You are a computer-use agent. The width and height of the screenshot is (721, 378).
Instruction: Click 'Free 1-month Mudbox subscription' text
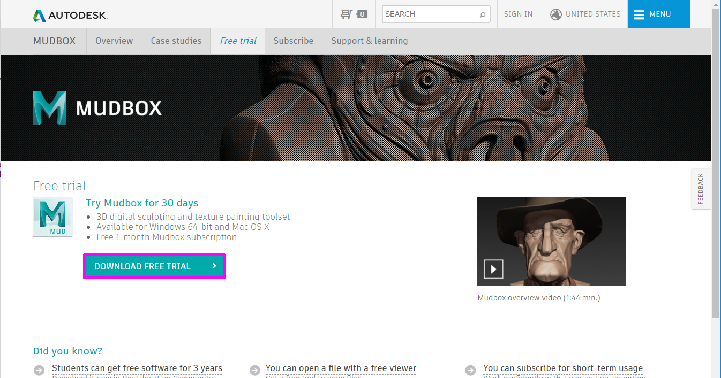(167, 237)
